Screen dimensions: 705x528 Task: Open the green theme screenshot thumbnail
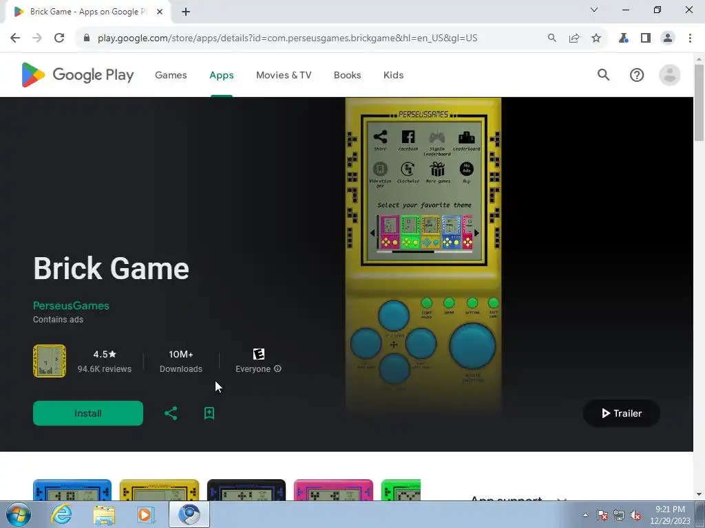401,489
